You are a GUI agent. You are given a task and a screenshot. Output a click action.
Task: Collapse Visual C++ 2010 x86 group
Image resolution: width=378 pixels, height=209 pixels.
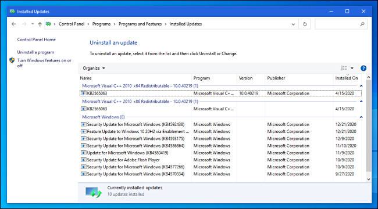361,102
